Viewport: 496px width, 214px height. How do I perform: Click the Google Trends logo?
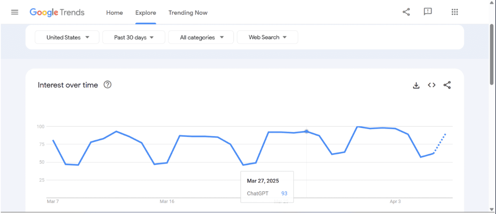tap(57, 12)
